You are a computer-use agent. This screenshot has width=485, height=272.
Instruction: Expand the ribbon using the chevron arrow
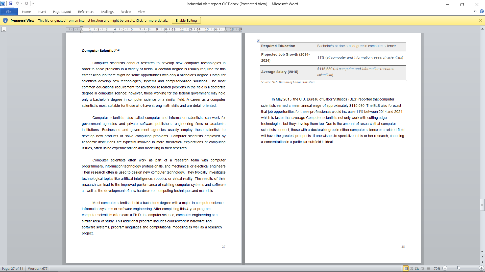coord(475,11)
